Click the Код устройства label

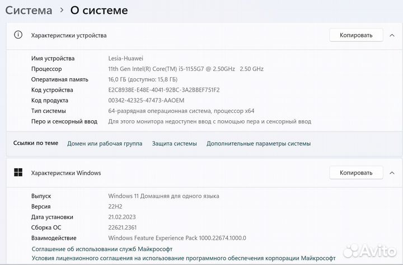coord(52,90)
